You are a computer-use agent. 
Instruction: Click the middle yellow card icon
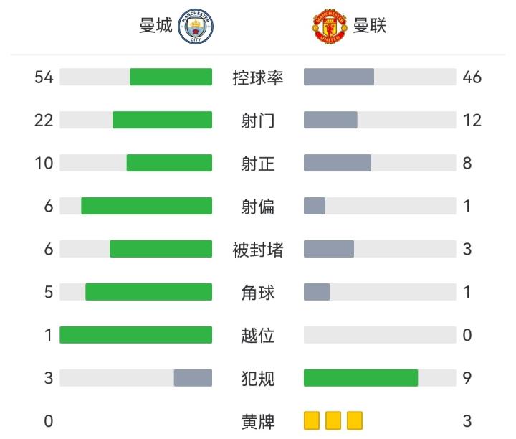click(x=333, y=420)
